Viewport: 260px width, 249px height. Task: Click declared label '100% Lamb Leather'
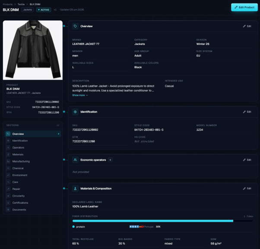coord(85,206)
